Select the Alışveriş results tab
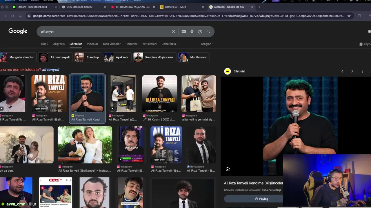The image size is (371, 208). 59,44
